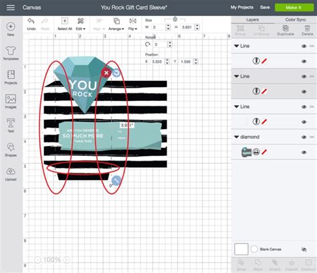The width and height of the screenshot is (317, 273).
Task: Click the red X delete handle on canvas
Action: click(x=106, y=73)
